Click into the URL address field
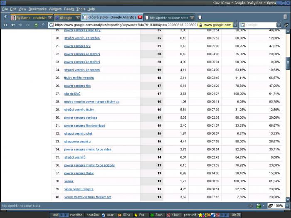Screen dimensions: 291x218 point(126,25)
